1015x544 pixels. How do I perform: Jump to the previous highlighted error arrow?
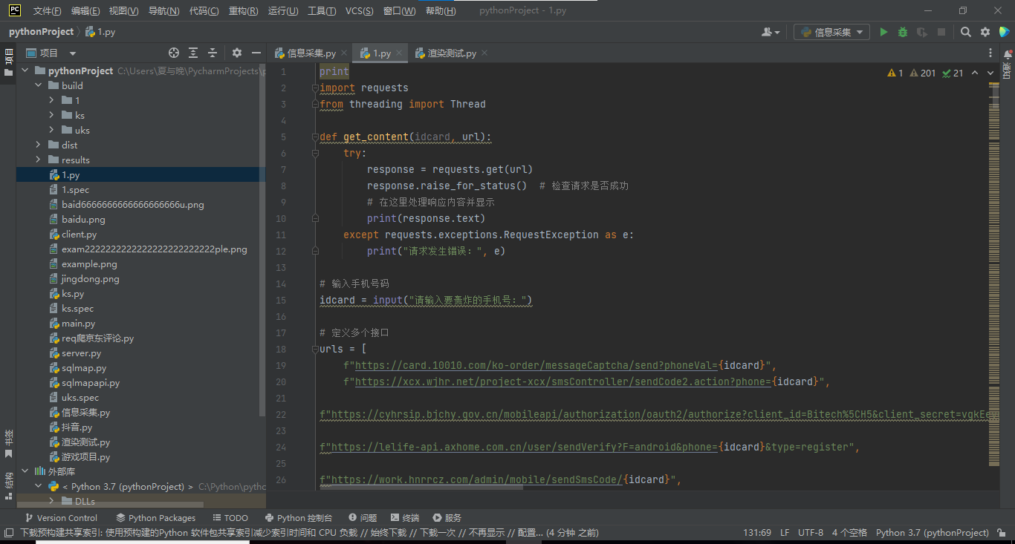point(975,73)
